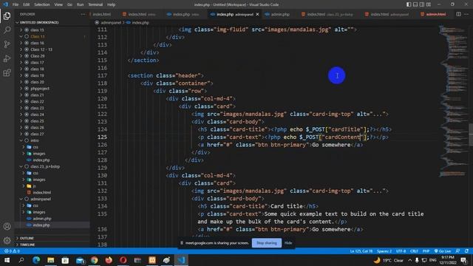This screenshot has width=473, height=266.
Task: Expand the Class 12 - 13 folder
Action: click(41, 50)
